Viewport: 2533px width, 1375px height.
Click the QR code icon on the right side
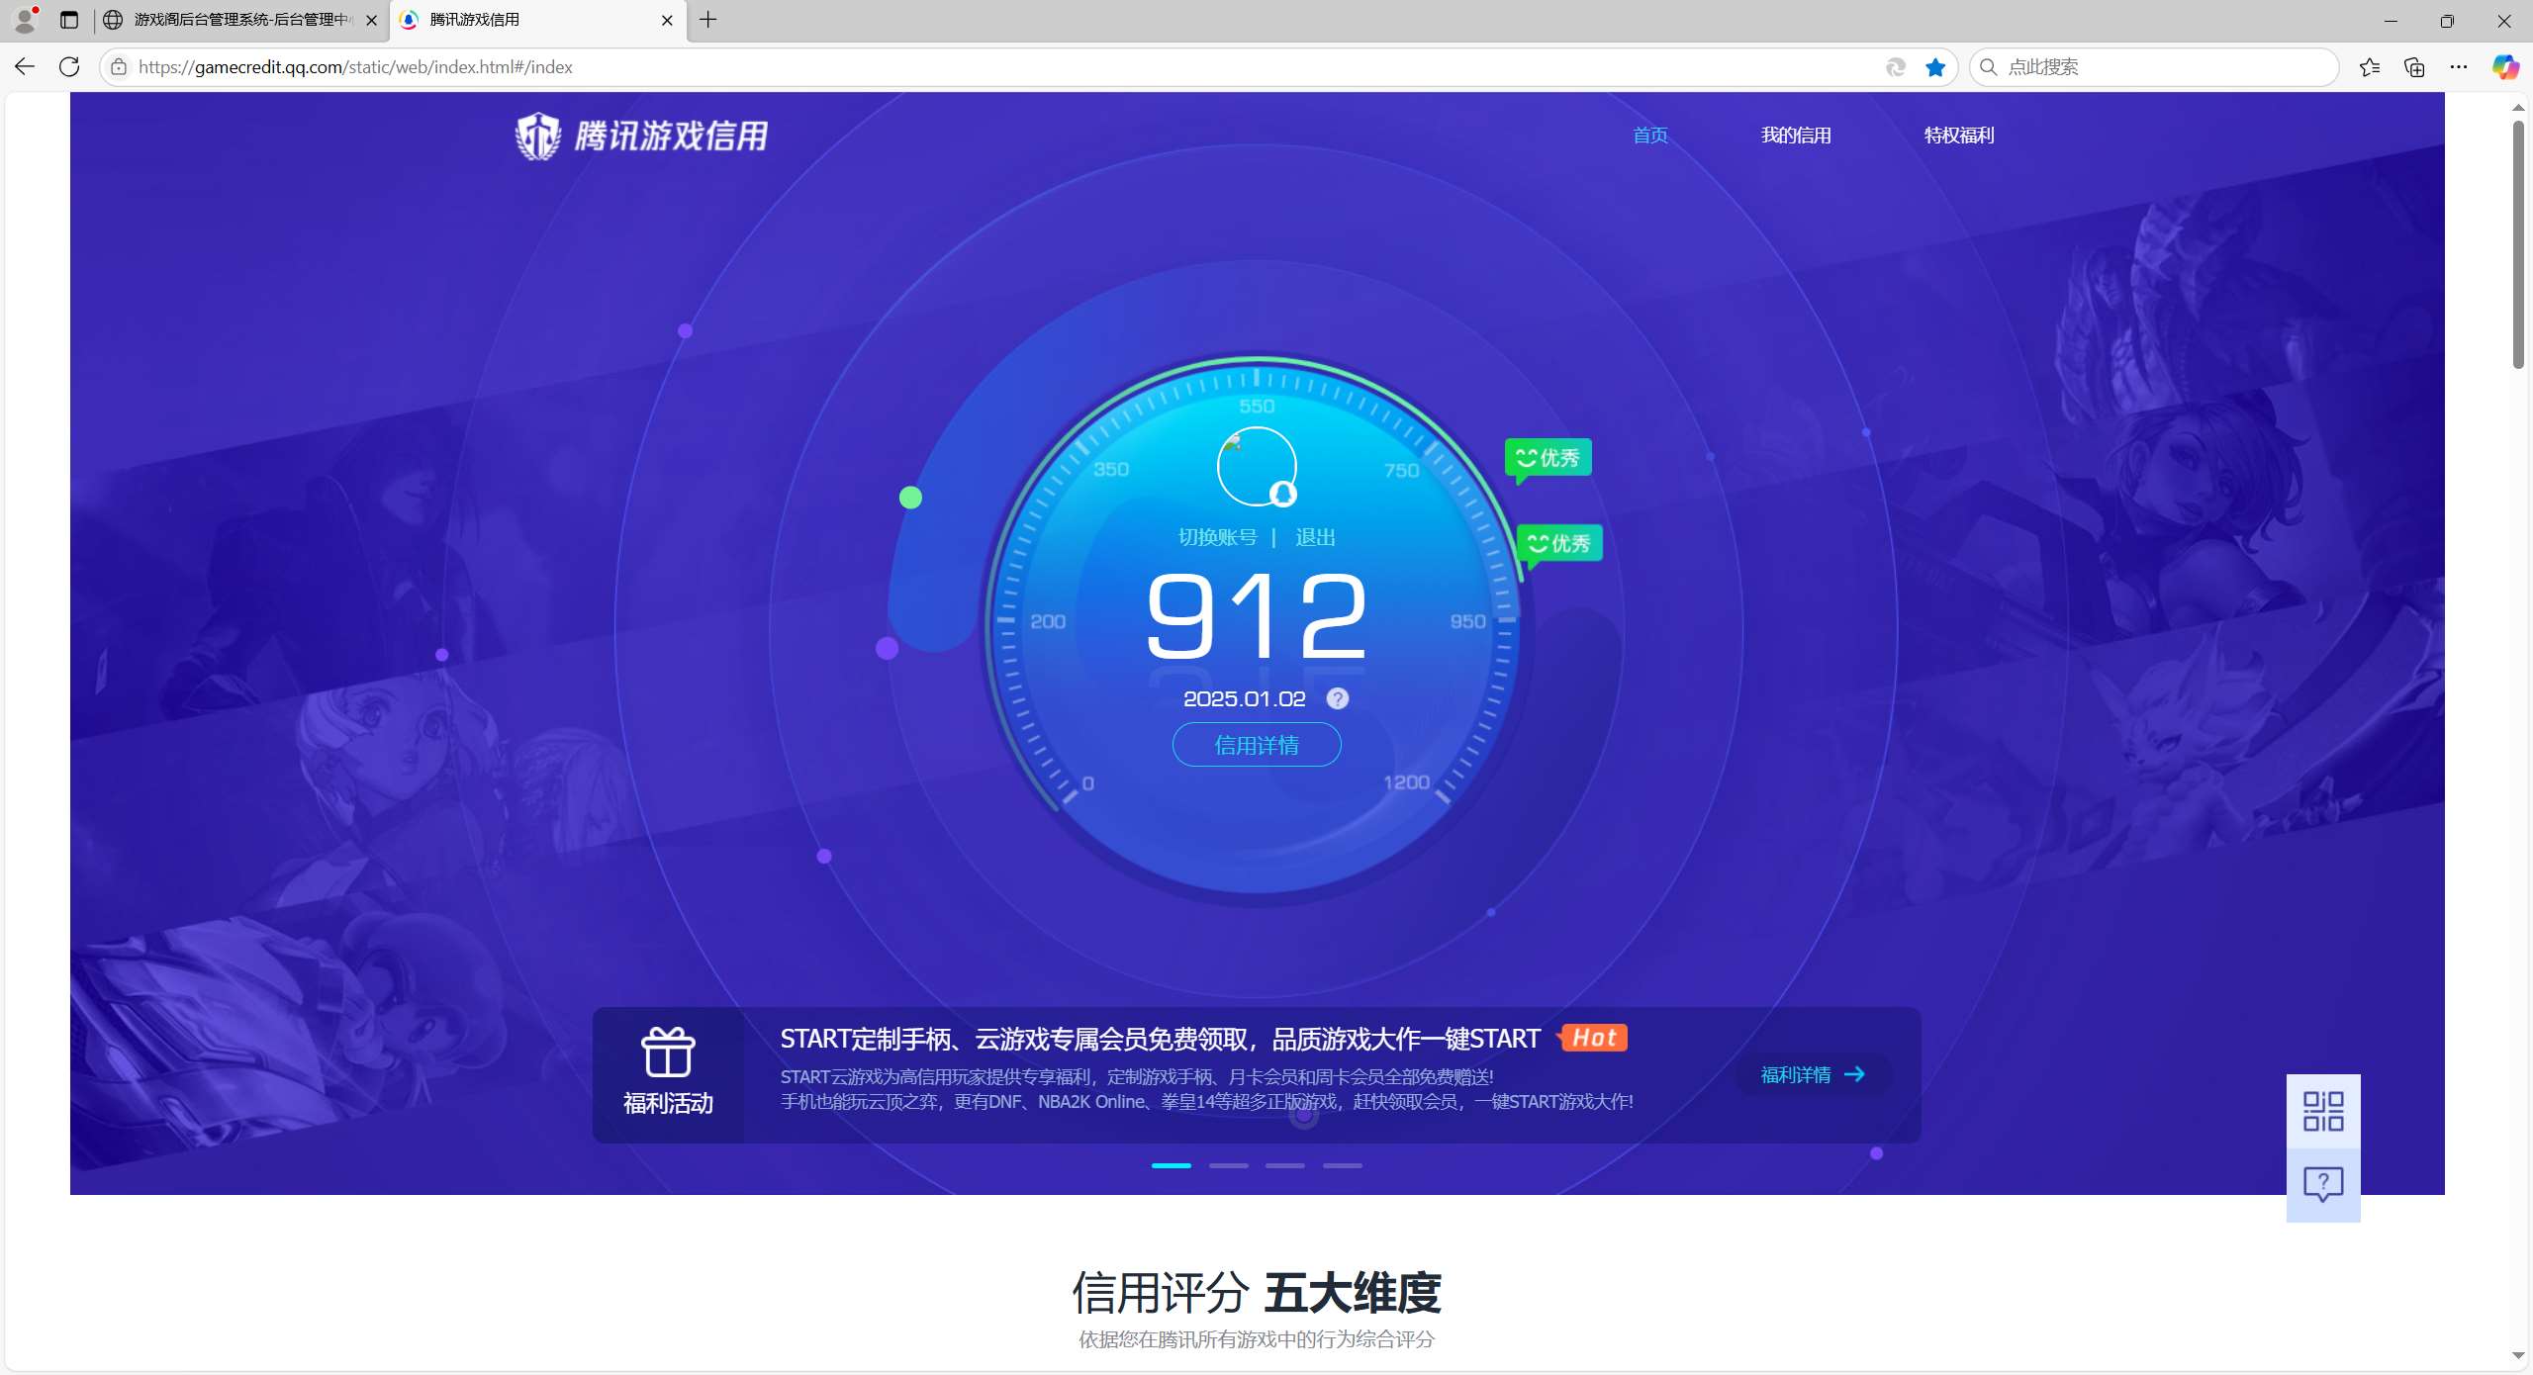click(x=2323, y=1111)
